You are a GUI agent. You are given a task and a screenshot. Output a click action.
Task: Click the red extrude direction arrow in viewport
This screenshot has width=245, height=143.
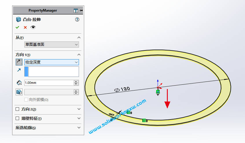[167, 100]
